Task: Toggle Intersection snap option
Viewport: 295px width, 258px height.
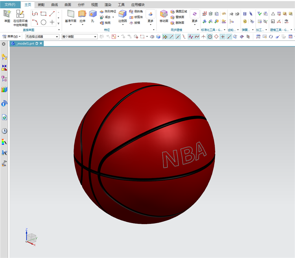Action: click(x=203, y=37)
